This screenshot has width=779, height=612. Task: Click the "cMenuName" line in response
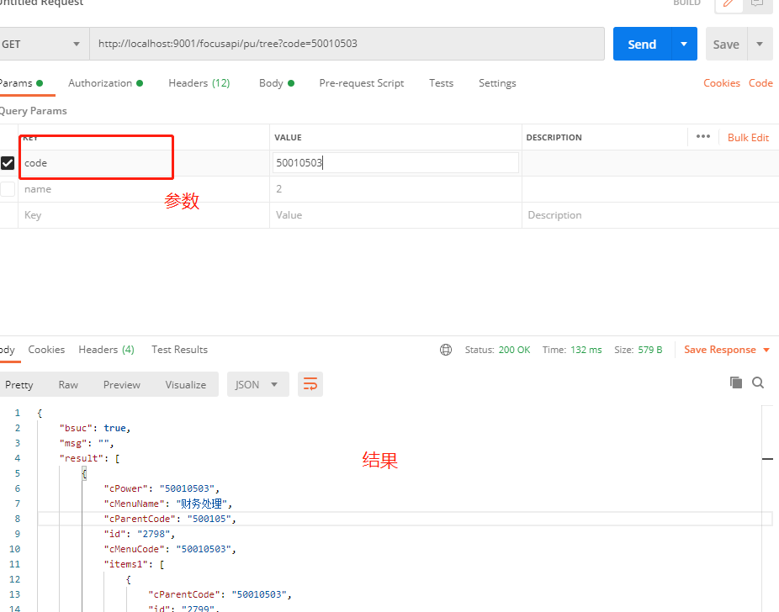[x=168, y=504]
